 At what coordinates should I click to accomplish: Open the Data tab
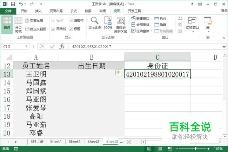click(88, 11)
